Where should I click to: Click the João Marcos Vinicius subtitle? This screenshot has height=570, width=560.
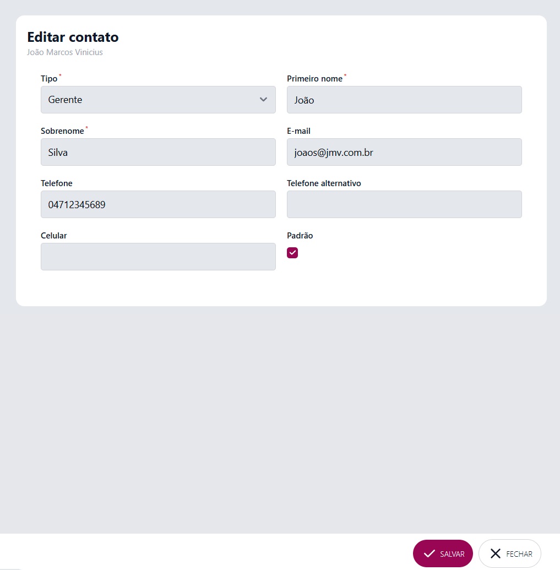point(64,52)
